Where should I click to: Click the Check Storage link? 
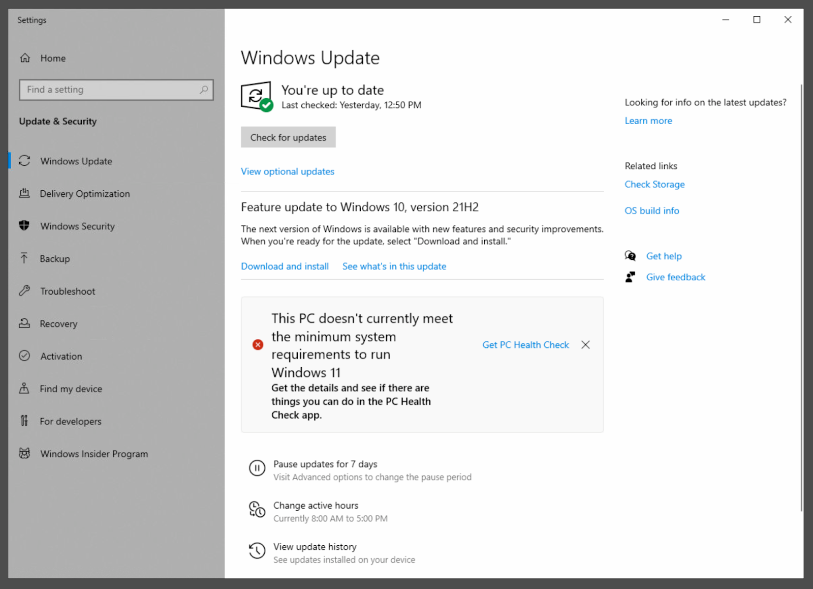654,184
